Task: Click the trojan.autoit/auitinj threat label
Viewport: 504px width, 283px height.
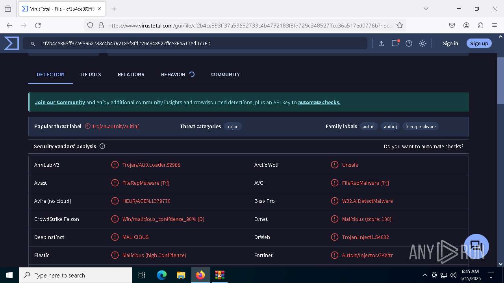Action: 115,126
